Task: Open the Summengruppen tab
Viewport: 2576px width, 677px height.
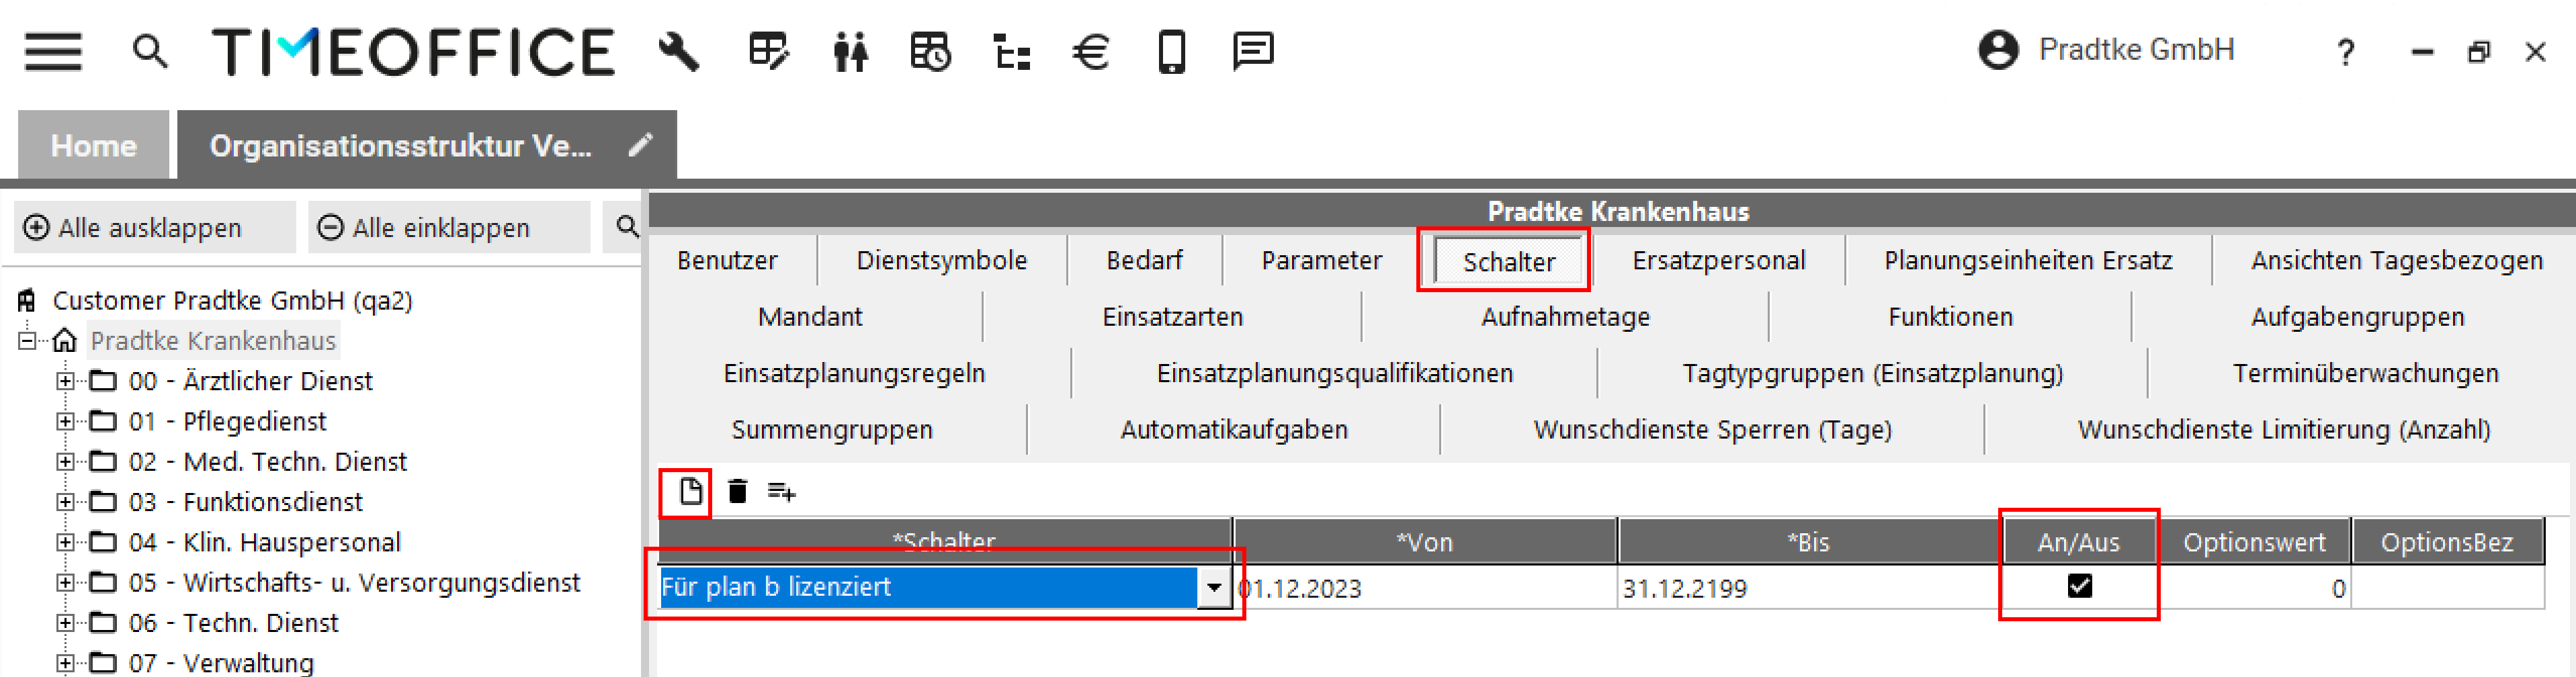Action: coord(831,429)
